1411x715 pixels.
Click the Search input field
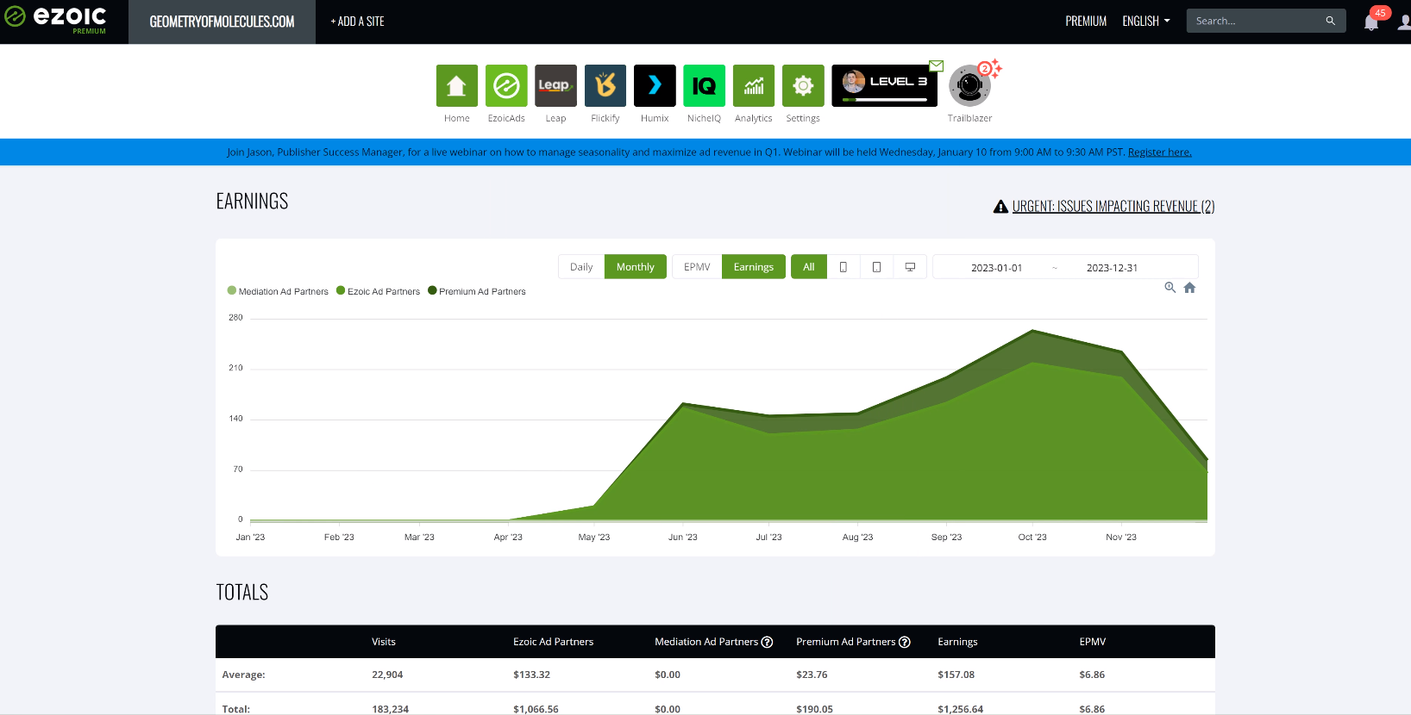pos(1257,21)
